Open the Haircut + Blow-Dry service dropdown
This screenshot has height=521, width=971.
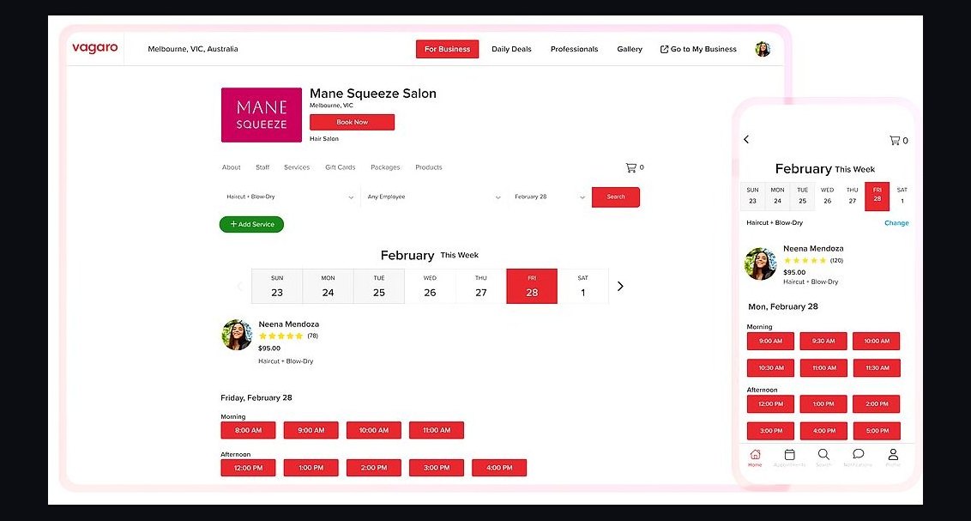click(290, 197)
